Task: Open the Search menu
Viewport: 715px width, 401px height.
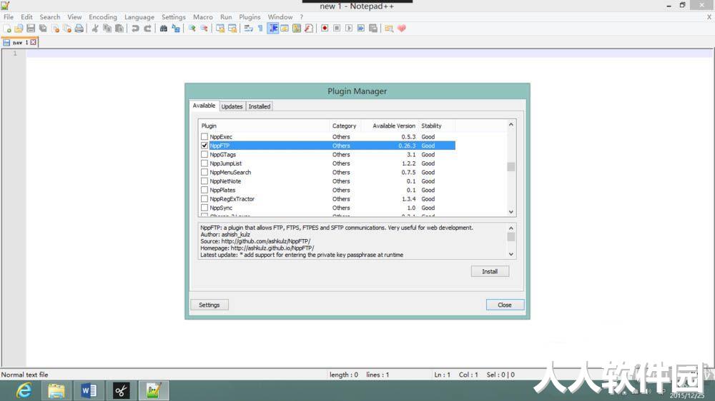Action: (50, 17)
